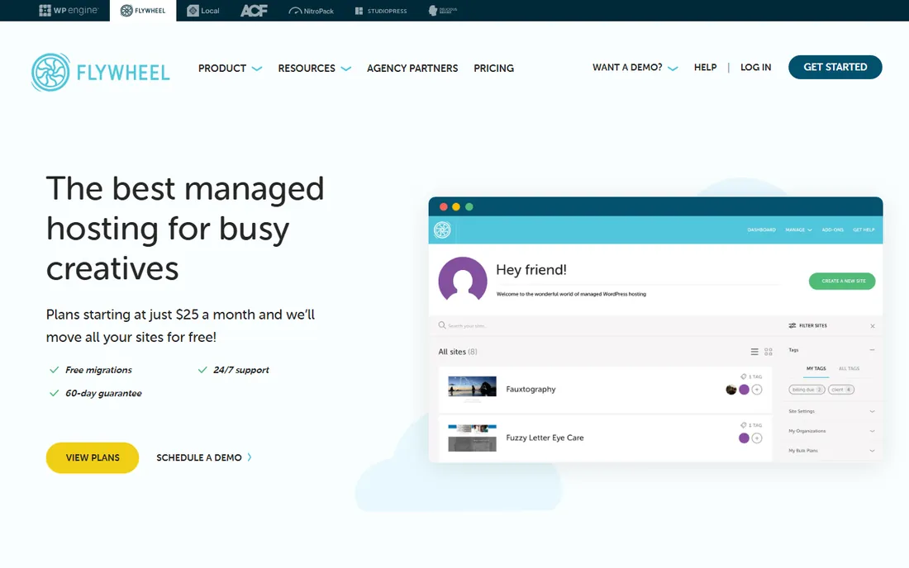Click the Fuzzy Letter Eye Care name
Viewport: 909px width, 568px height.
[545, 438]
